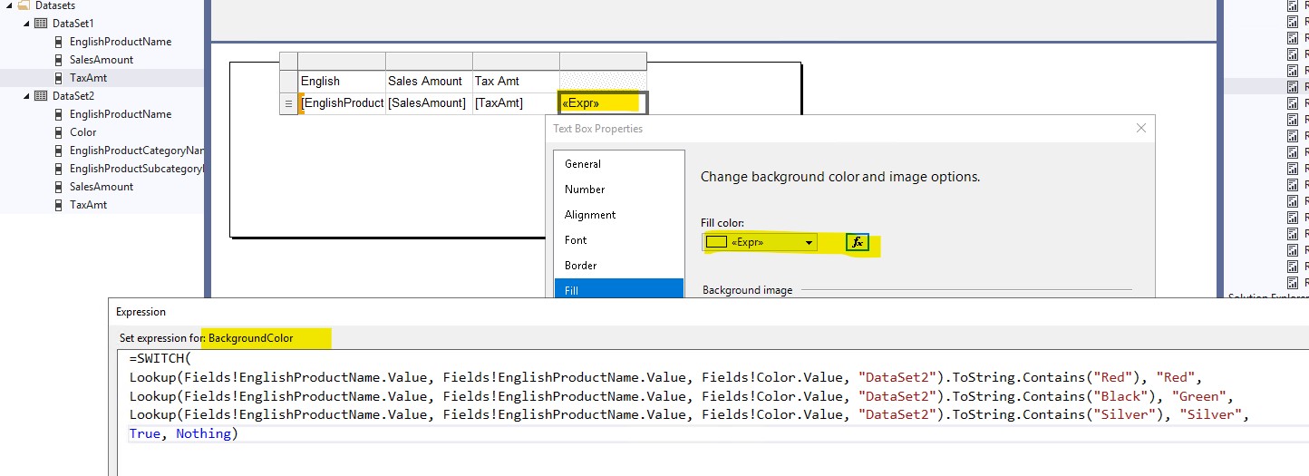Click the Sales Amount header cell
The width and height of the screenshot is (1309, 476).
(x=429, y=82)
